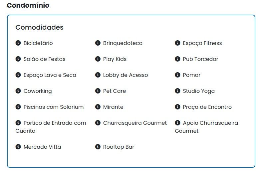
Task: Click the info icon beside Salão de Festas
Action: 18,59
